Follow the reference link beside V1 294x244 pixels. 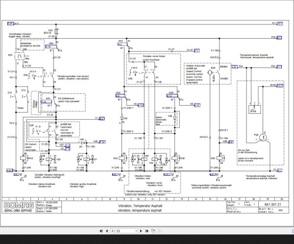click(x=101, y=119)
